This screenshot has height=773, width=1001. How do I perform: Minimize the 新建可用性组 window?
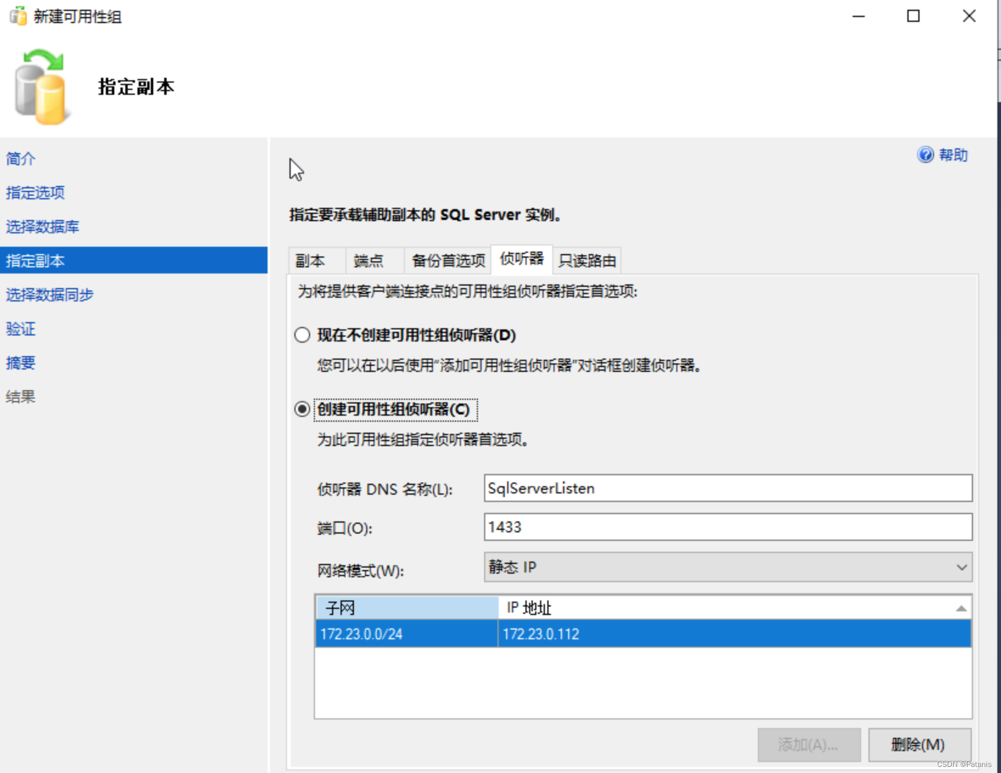click(x=859, y=16)
